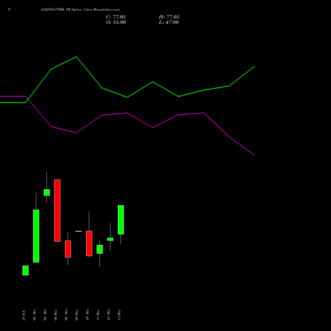Select the 12 Mar small green candlestick
331x331 pixels.
pyautogui.click(x=111, y=239)
